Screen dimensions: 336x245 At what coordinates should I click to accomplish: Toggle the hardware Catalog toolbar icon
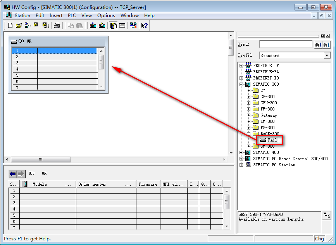[114, 26]
